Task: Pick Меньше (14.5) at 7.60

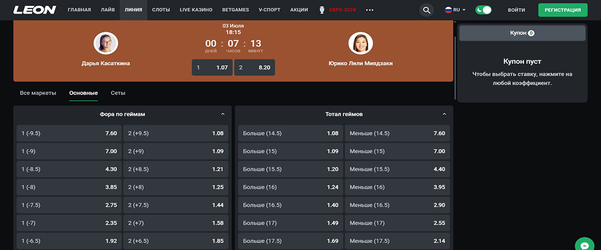Action: point(397,133)
